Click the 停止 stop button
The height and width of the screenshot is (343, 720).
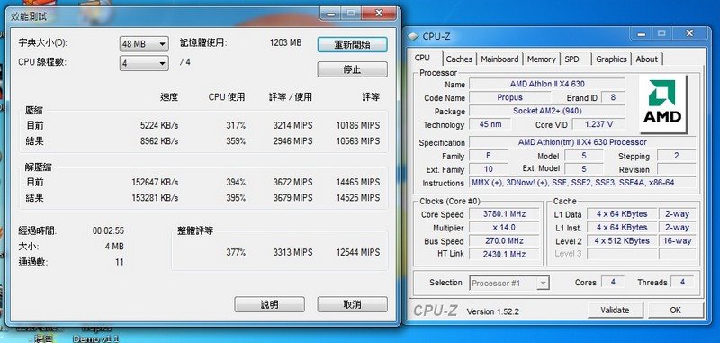352,69
